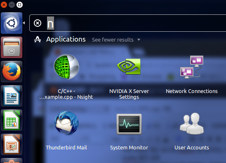Viewport: 226px width, 163px height.
Task: Collapse results via 'See fewer results'
Action: coord(116,40)
